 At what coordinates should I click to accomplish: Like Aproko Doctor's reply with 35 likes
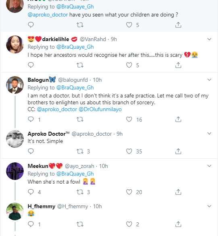pos(129,151)
